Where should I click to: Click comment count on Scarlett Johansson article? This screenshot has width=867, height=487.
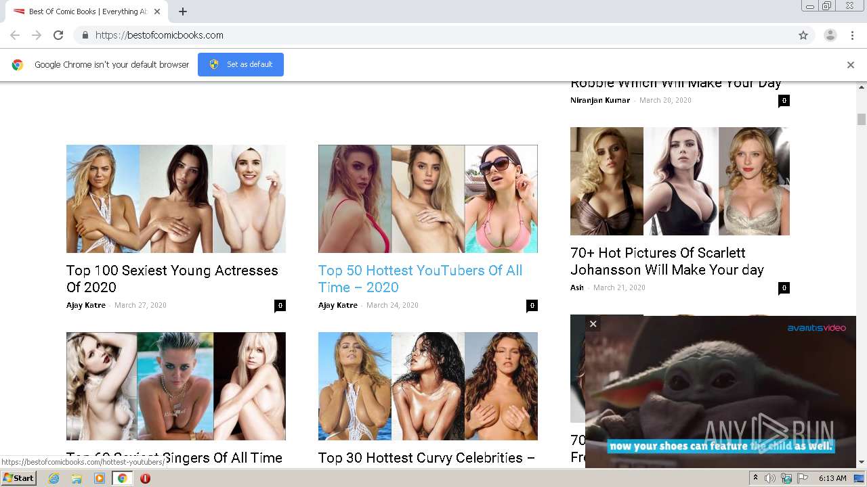coord(784,288)
